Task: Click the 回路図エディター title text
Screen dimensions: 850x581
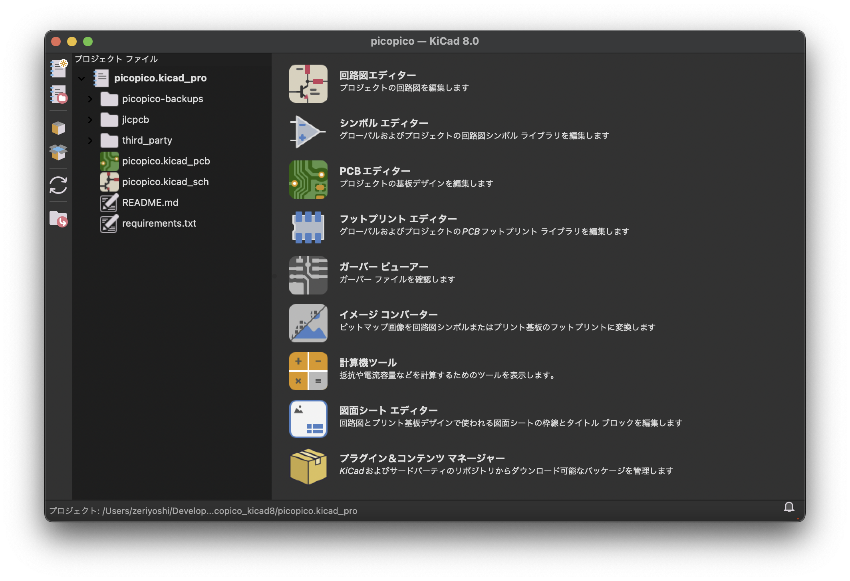Action: coord(378,75)
